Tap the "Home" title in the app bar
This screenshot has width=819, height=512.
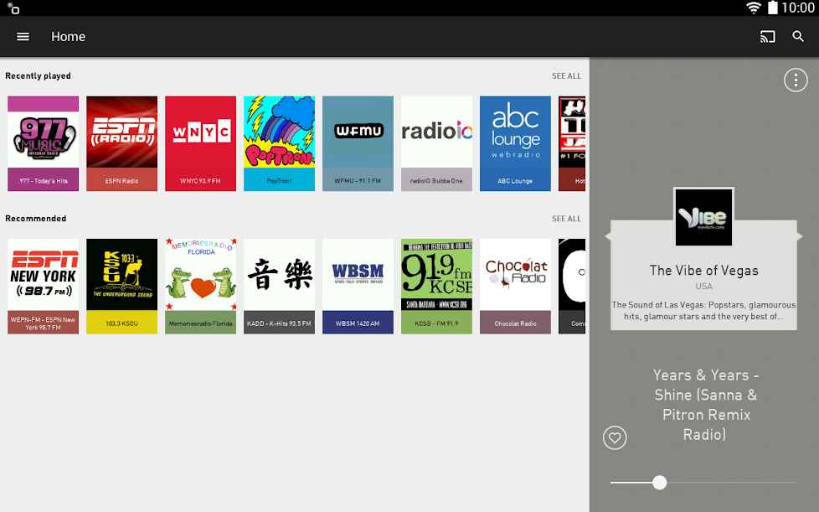[x=68, y=37]
